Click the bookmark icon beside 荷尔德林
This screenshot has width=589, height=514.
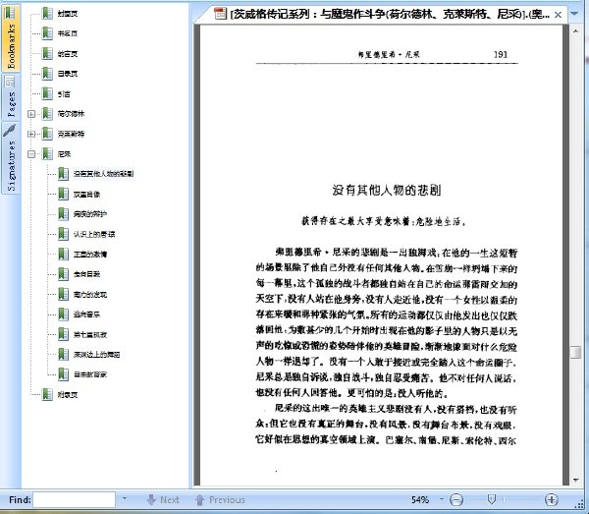(x=47, y=114)
